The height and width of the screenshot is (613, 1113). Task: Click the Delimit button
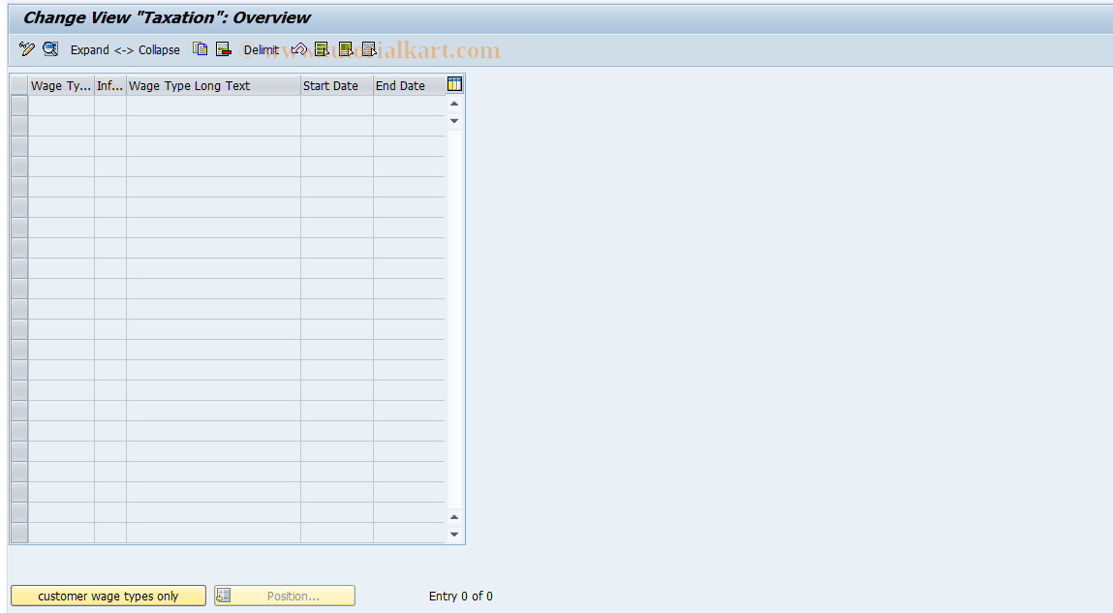click(262, 49)
